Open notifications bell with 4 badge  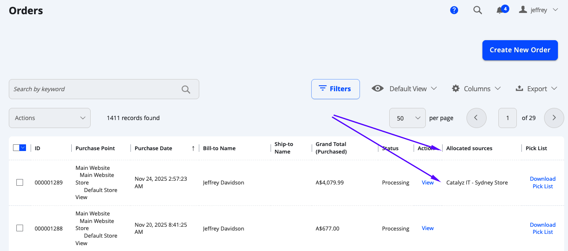coord(502,10)
